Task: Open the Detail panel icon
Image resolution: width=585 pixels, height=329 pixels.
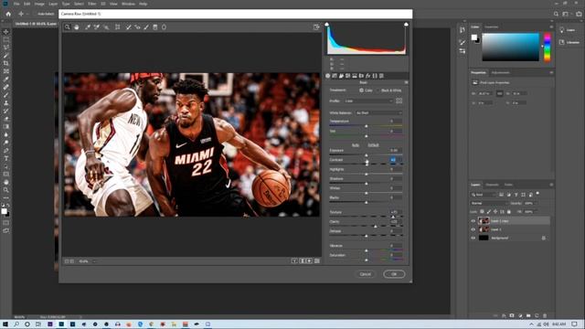Action: 341,76
